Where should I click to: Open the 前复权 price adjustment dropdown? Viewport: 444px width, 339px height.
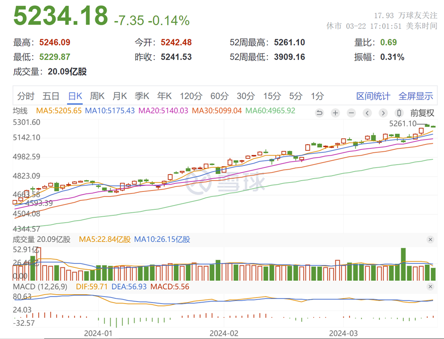(x=422, y=113)
